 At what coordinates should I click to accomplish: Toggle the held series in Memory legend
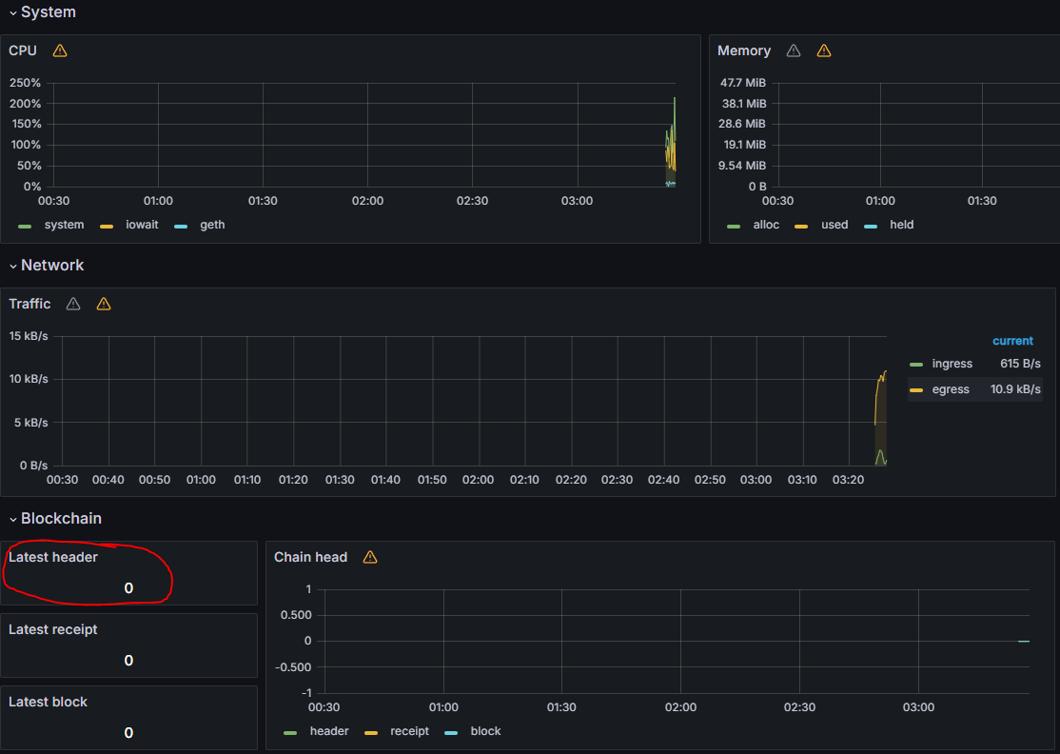click(902, 225)
